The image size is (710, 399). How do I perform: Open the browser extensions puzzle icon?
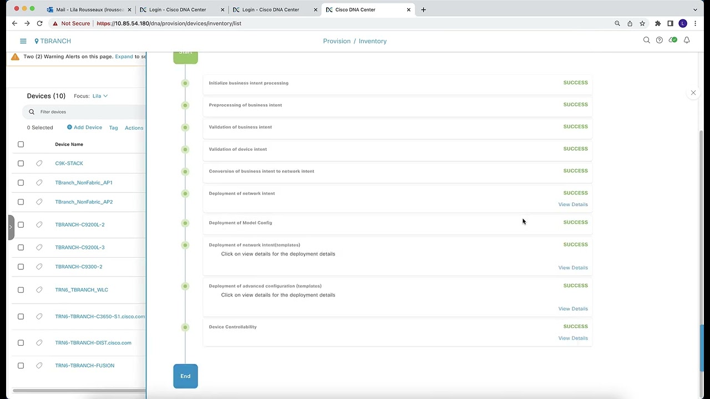coord(658,23)
